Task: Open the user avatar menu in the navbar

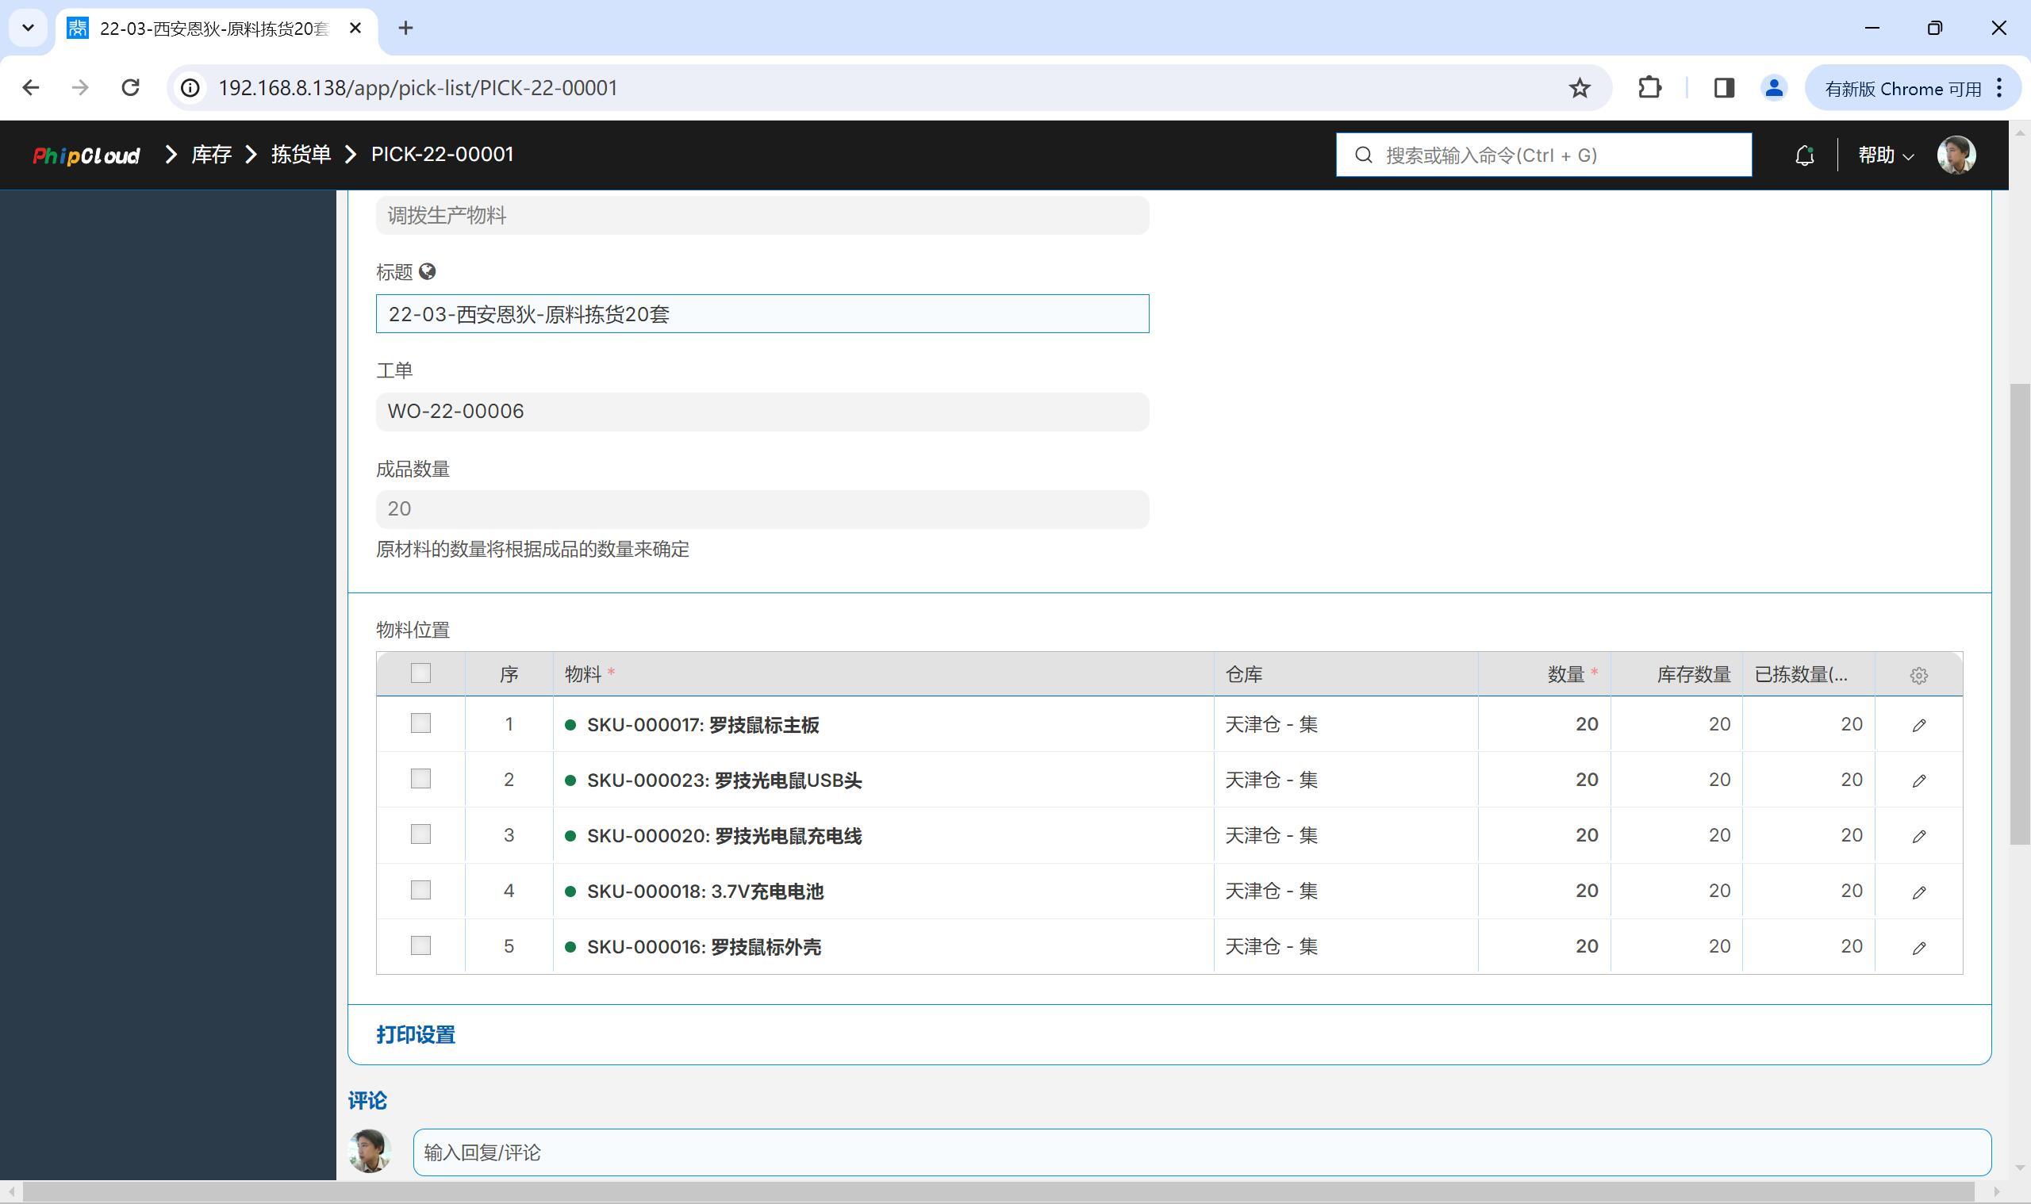Action: click(x=1956, y=155)
